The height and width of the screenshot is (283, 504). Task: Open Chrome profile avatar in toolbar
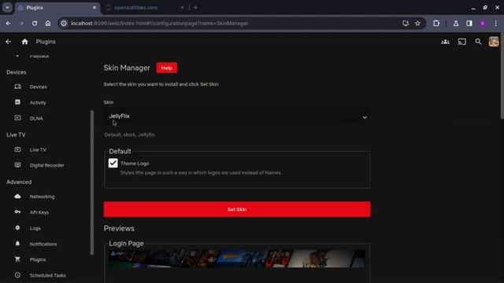click(x=483, y=23)
